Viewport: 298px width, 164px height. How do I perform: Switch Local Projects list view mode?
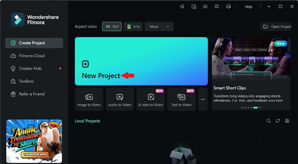click(287, 121)
